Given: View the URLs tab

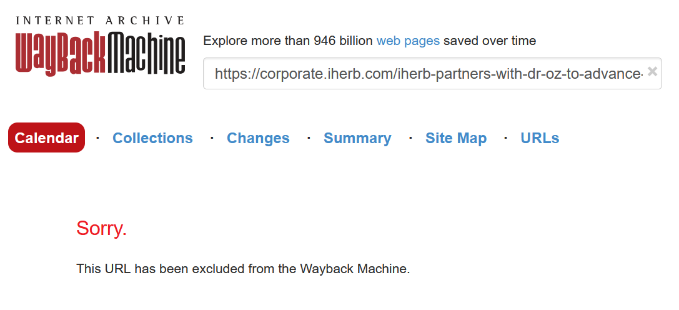Looking at the screenshot, I should (x=540, y=138).
